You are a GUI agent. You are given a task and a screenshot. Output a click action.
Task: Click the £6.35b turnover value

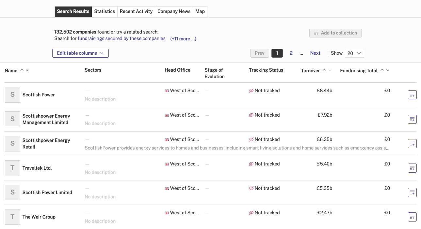tap(324, 139)
